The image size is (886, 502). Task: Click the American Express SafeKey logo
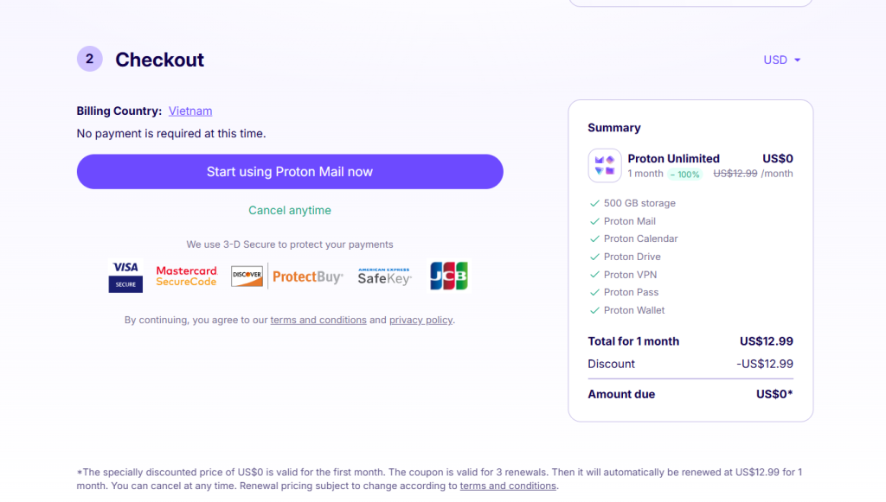pos(384,276)
